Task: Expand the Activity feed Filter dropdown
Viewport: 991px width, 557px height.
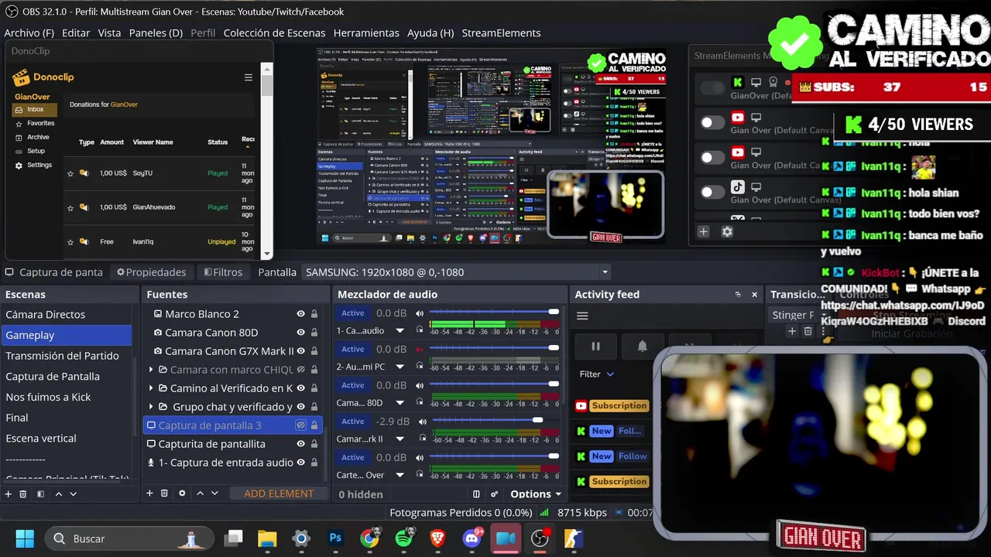Action: coord(597,374)
